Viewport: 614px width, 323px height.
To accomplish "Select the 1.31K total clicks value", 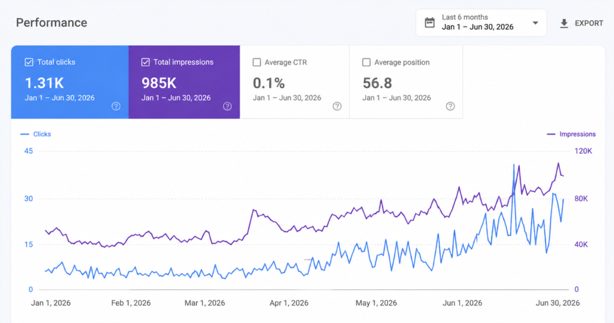I will [x=44, y=83].
